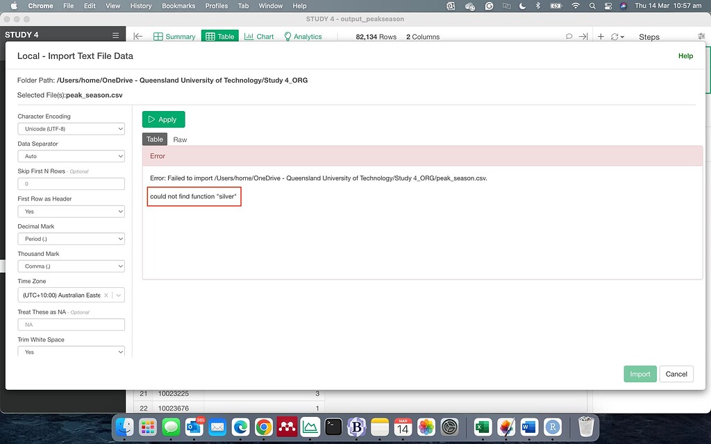Viewport: 711px width, 444px height.
Task: Change the Data Separator selection
Action: pos(72,155)
